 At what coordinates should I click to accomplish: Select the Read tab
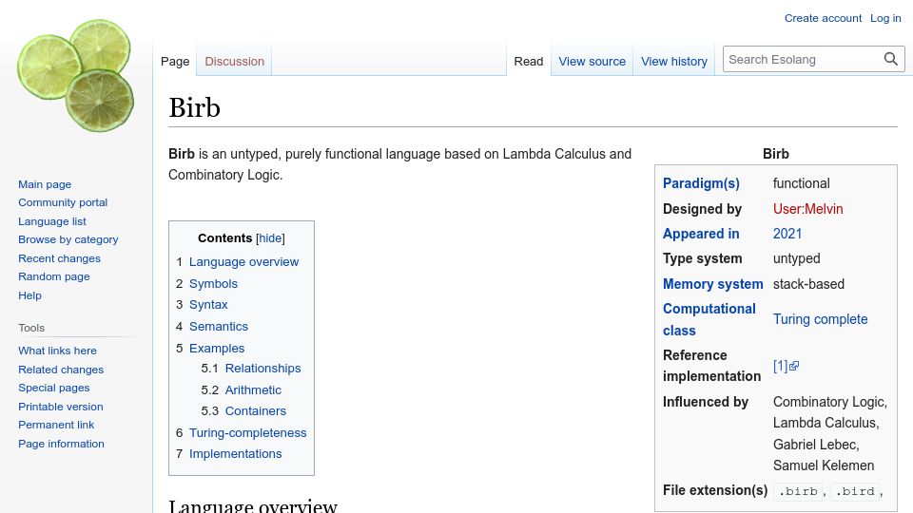(528, 61)
